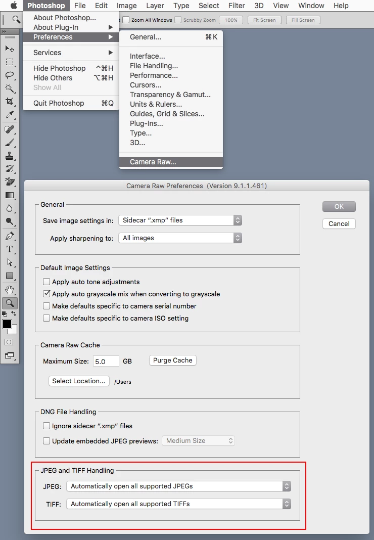Expand the Preferences submenu
The image size is (374, 540).
pos(71,37)
